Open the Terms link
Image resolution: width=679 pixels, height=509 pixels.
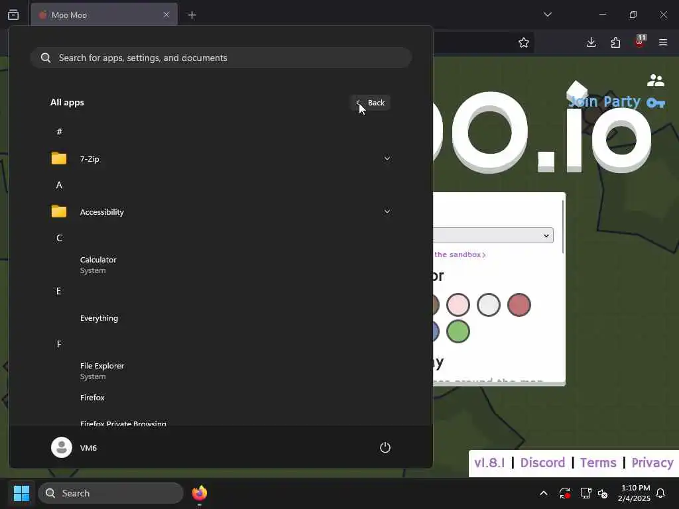[x=598, y=463]
